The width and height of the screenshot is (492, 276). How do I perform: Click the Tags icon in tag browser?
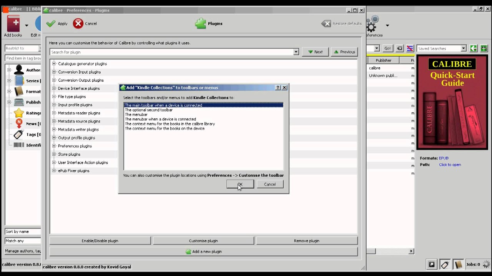pyautogui.click(x=19, y=134)
